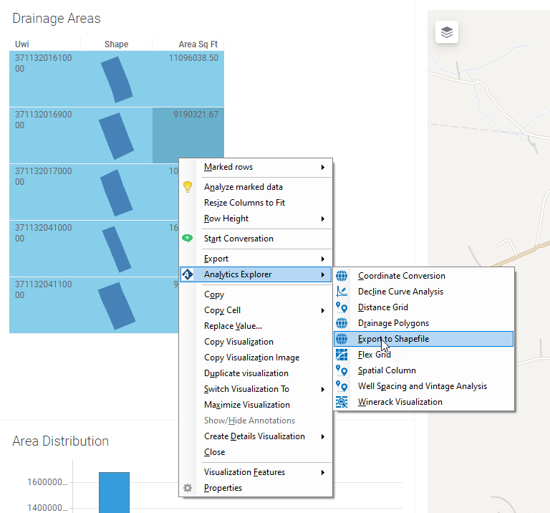Image resolution: width=550 pixels, height=513 pixels.
Task: Click the Export to Shapefile globe icon
Action: (342, 339)
